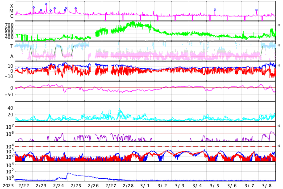
Task: Click the C flare class label
Action: (12, 16)
